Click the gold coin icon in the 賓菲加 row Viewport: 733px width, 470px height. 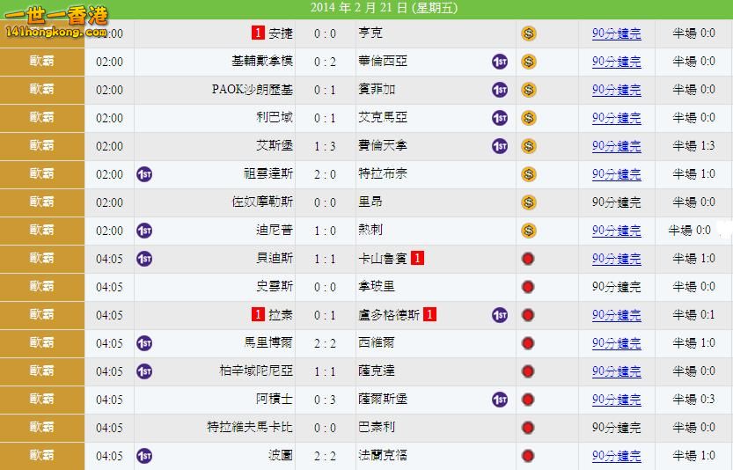pyautogui.click(x=528, y=90)
